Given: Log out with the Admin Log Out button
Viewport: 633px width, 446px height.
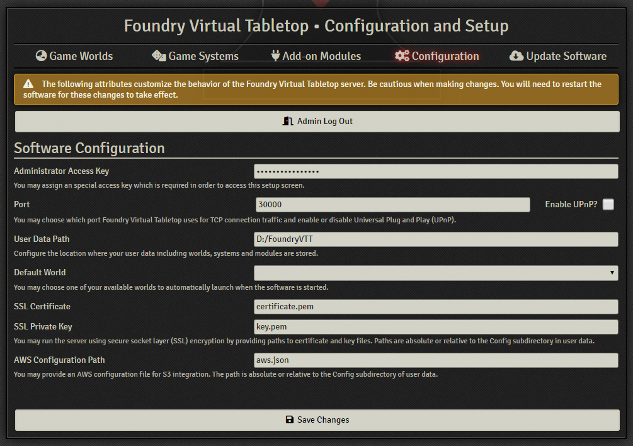Looking at the screenshot, I should pos(317,122).
